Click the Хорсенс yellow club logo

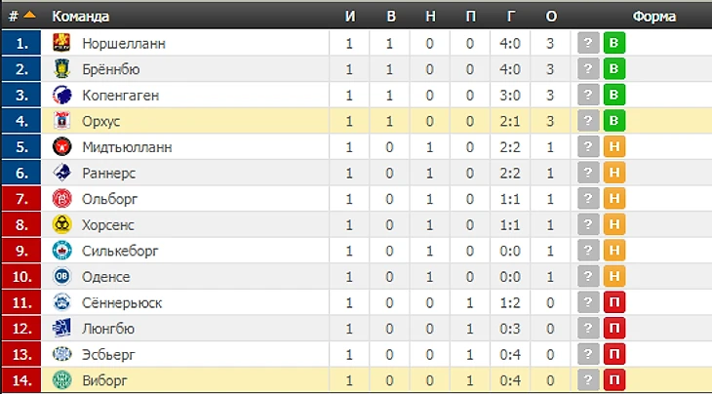coord(61,224)
